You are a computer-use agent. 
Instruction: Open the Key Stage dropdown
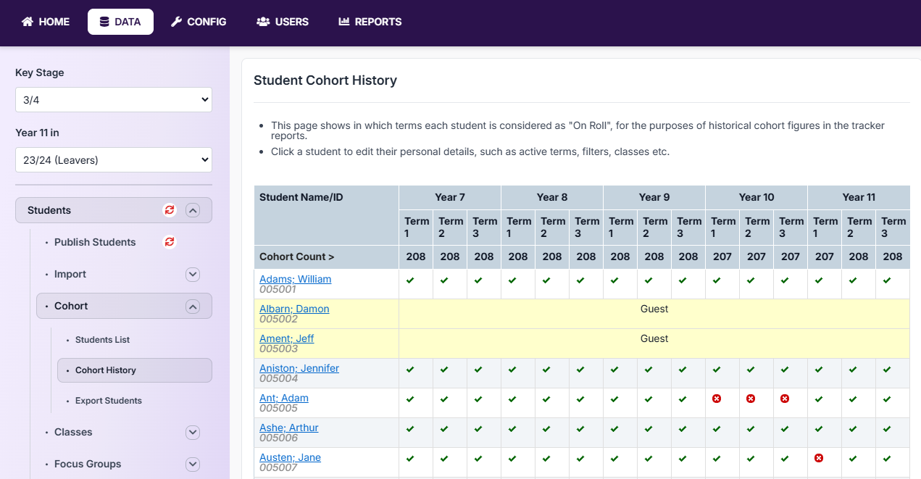(114, 100)
